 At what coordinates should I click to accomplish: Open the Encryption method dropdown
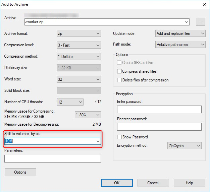click(184, 146)
